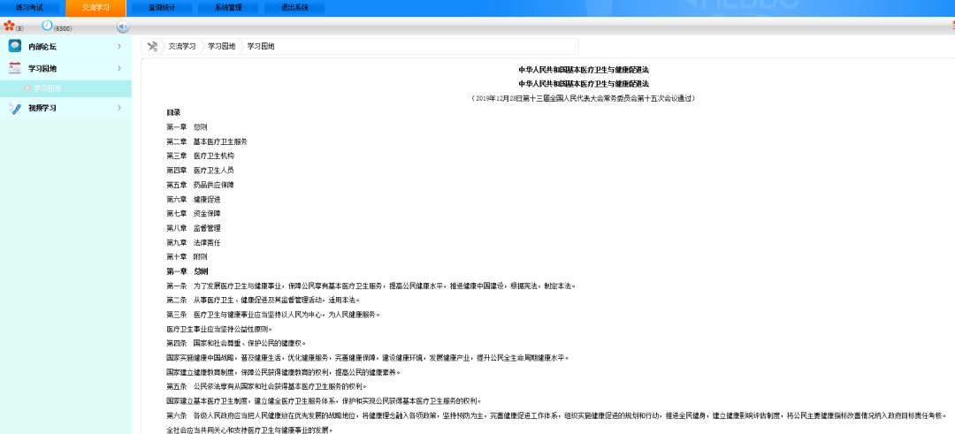Open the 查询统计 menu
The image size is (955, 434).
click(162, 8)
